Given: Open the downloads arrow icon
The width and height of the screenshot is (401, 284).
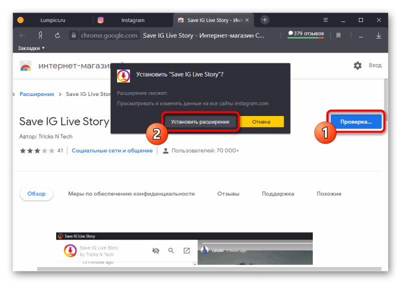Looking at the screenshot, I should 379,35.
